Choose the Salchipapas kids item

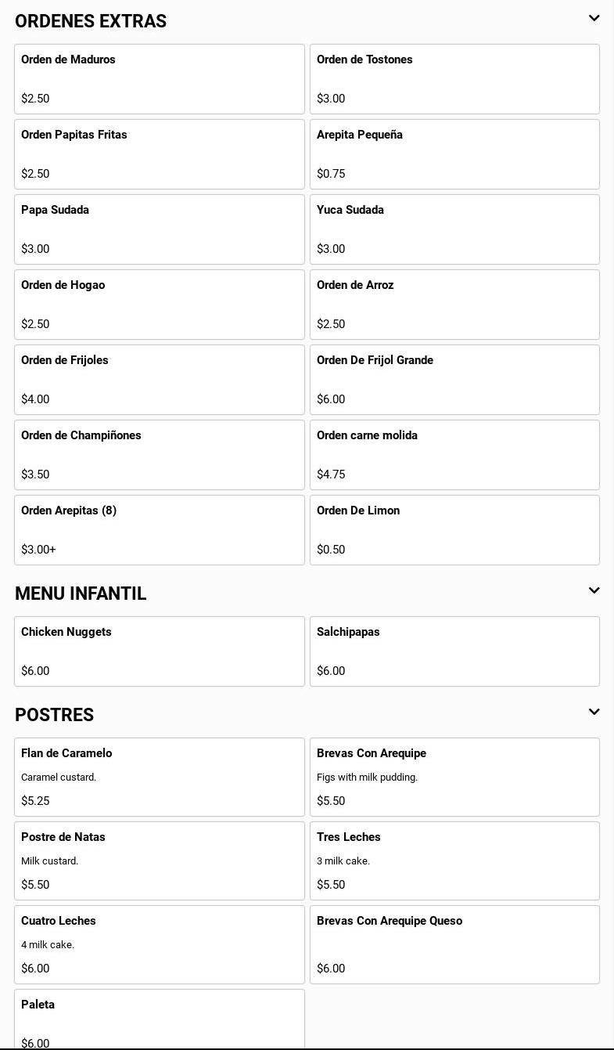pos(454,651)
